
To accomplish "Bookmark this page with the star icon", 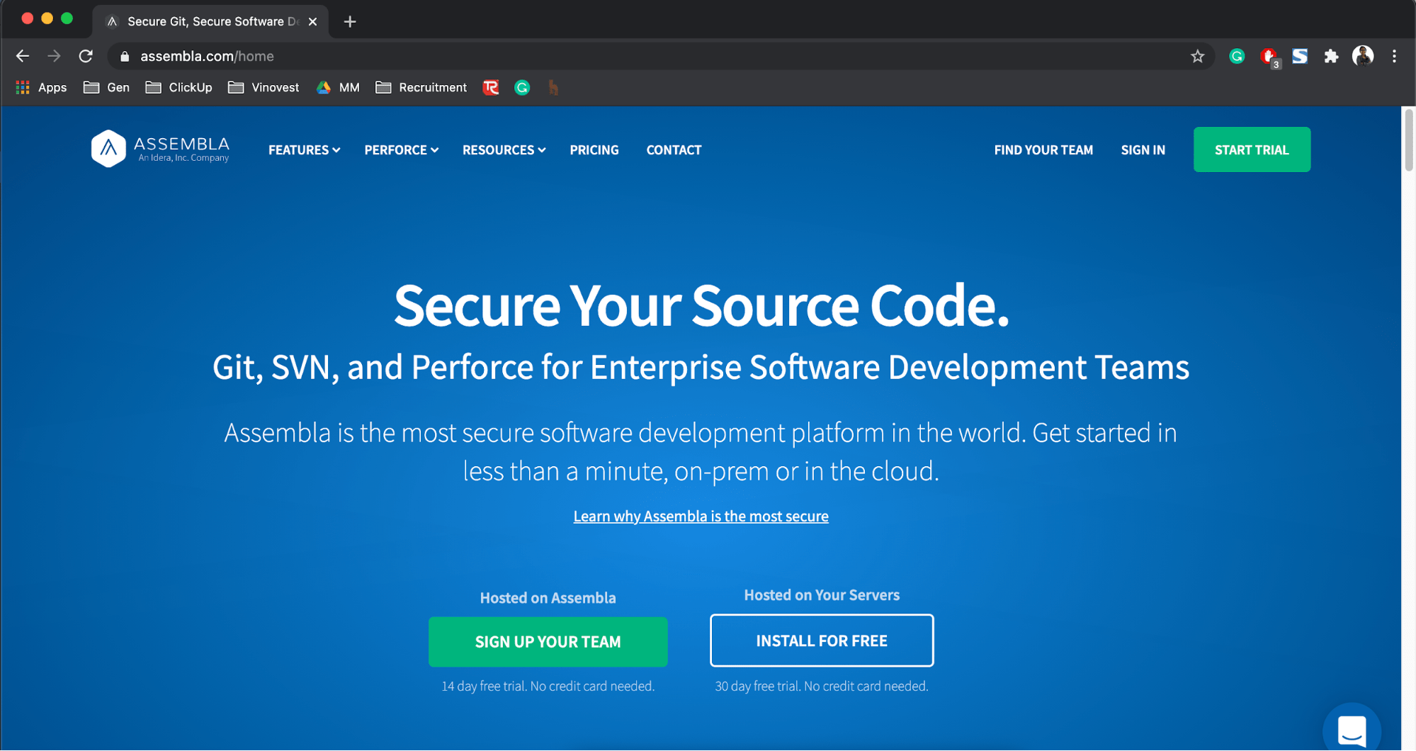I will [1197, 56].
